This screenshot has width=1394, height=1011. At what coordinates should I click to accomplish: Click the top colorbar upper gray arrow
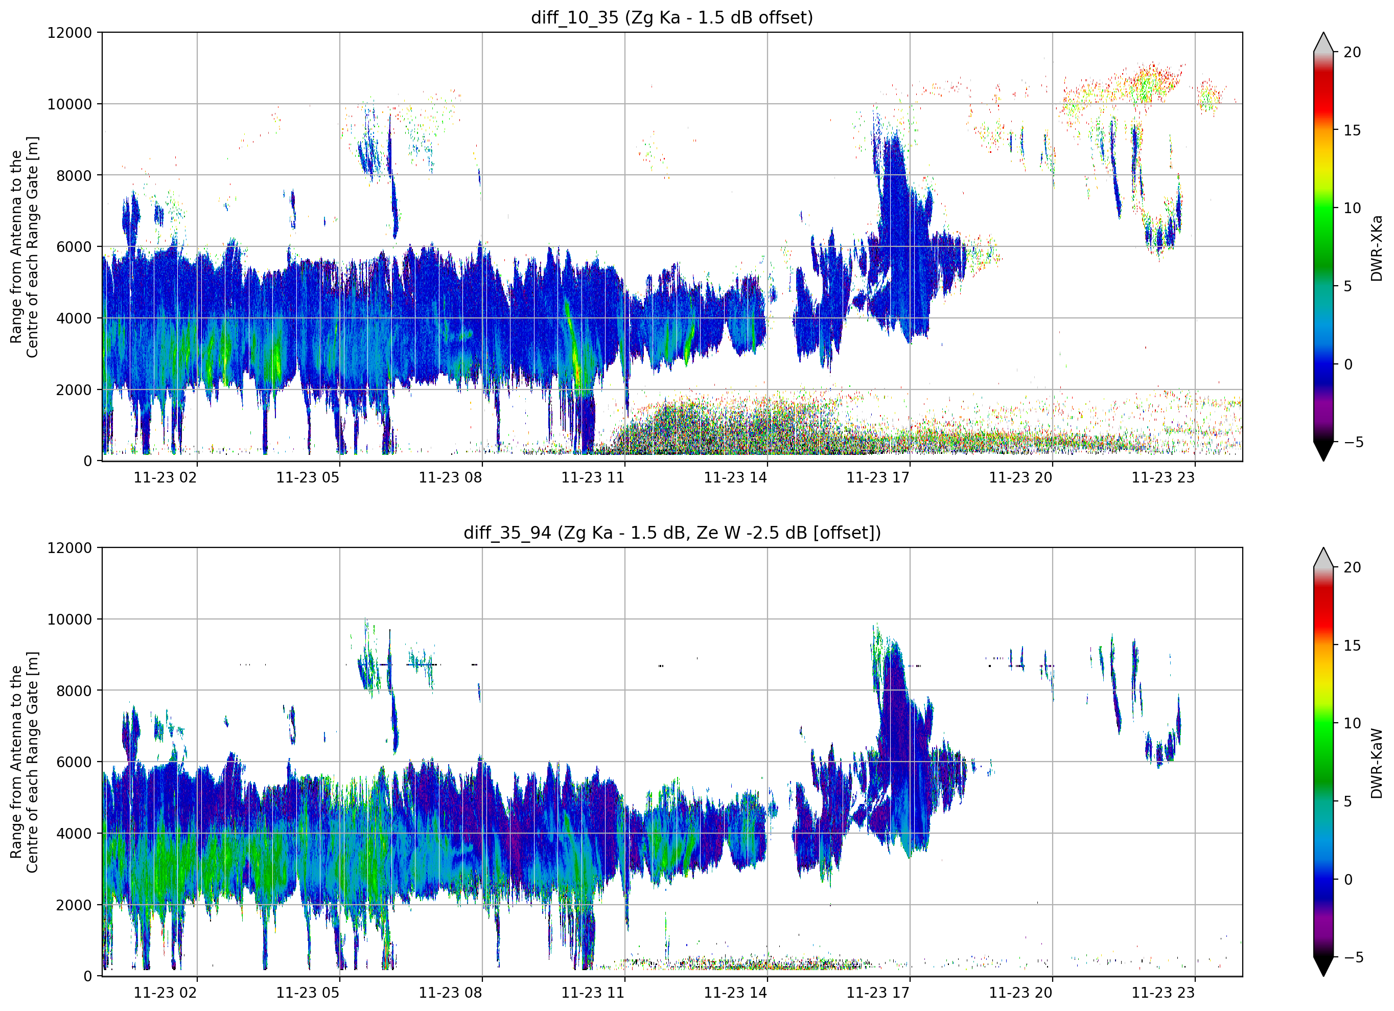[x=1322, y=42]
